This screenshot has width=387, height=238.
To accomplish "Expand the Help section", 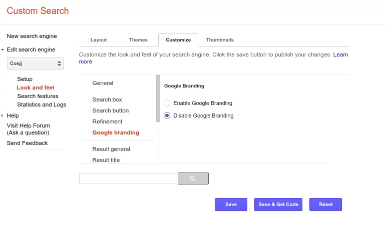I will [x=3, y=116].
